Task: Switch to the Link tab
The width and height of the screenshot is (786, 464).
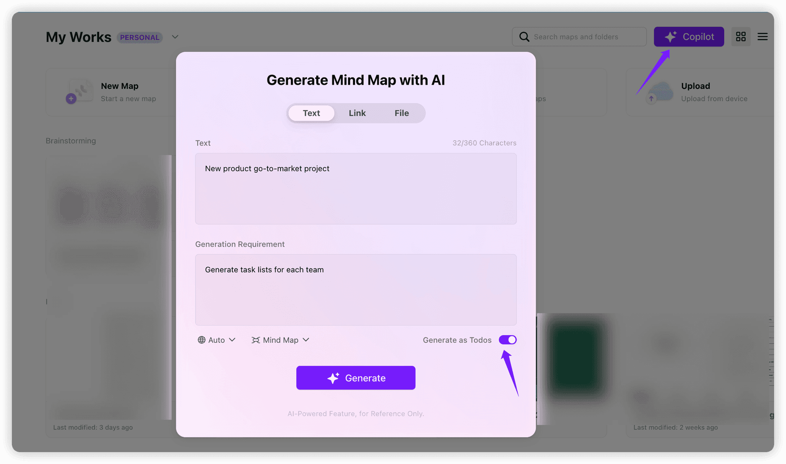Action: [357, 113]
